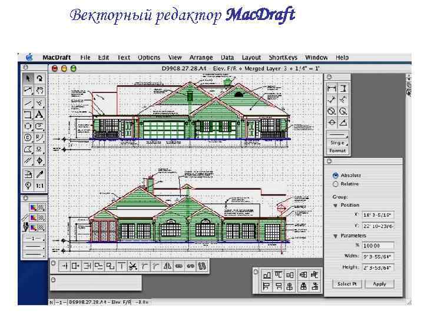This screenshot has width=424, height=318.
Task: Open the Apple menu
Action: coord(29,57)
